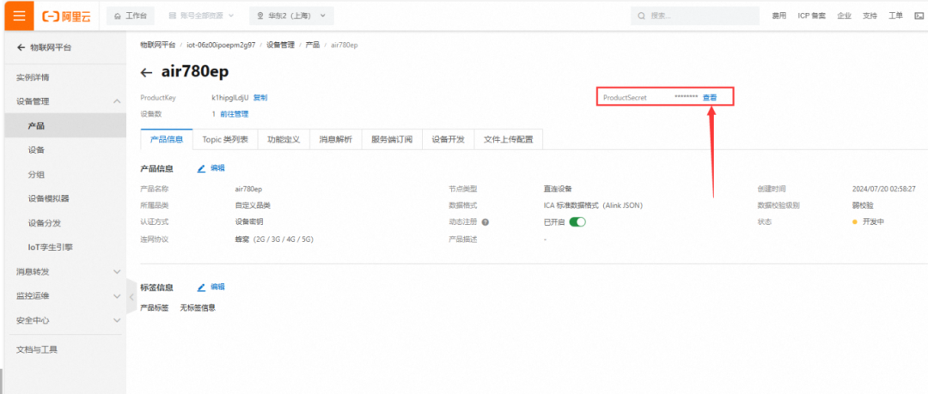Click the 开发中 status text
The width and height of the screenshot is (928, 394).
874,221
